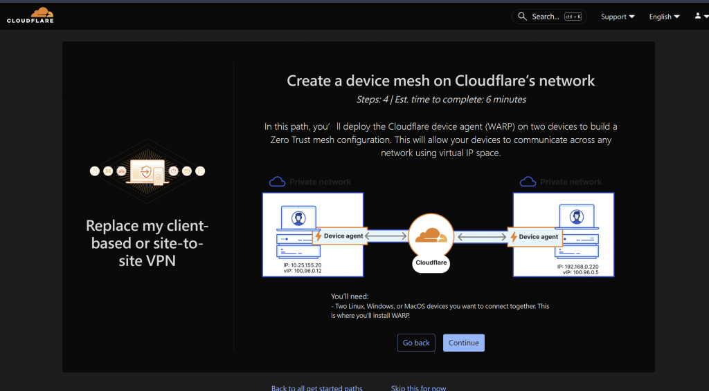709x391 pixels.
Task: Click the orange Cloudflare cloud circle in diagram
Action: (431, 236)
